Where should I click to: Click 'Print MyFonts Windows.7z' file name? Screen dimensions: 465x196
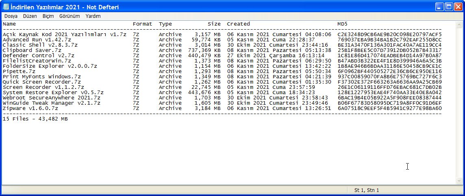click(x=42, y=77)
